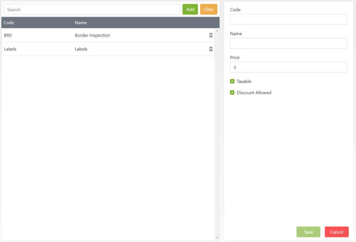Select the Name input field
The image size is (356, 242).
pos(288,44)
